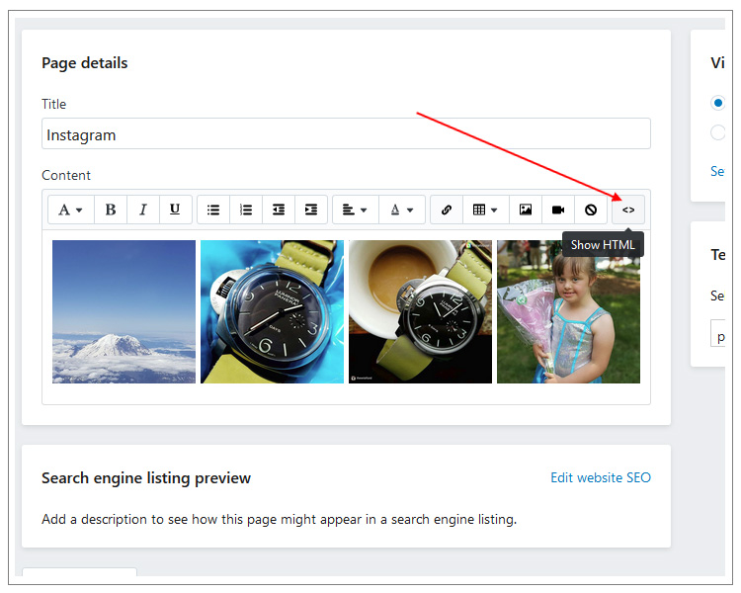Click the indent icon
The image size is (741, 593).
311,210
